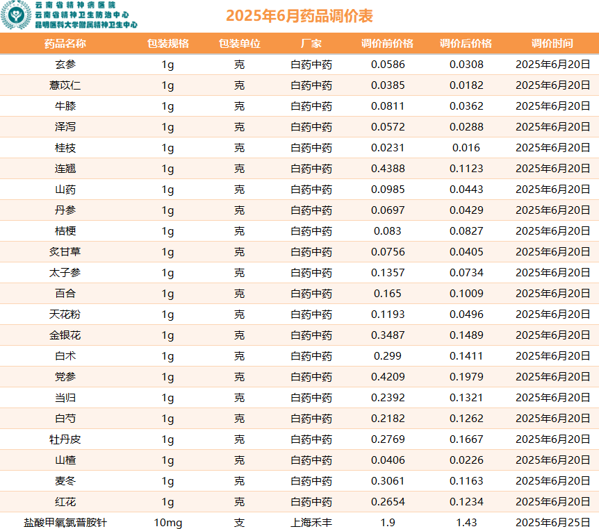Click the hospital logo emblem at top left
Screen dimensions: 599x529
tap(16, 15)
